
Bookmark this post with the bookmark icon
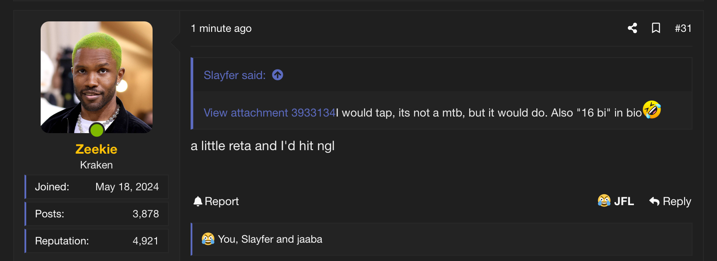656,28
